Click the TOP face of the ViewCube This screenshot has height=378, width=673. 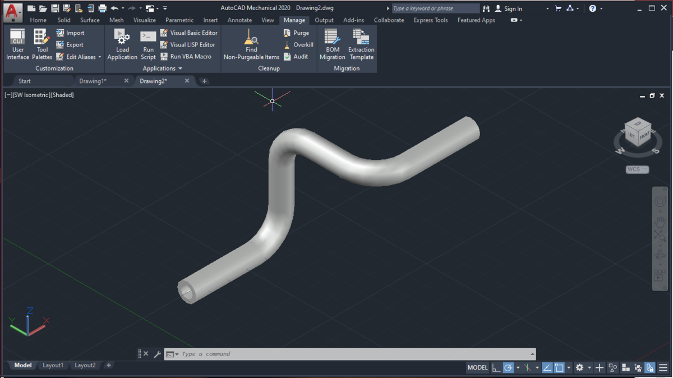pyautogui.click(x=638, y=124)
